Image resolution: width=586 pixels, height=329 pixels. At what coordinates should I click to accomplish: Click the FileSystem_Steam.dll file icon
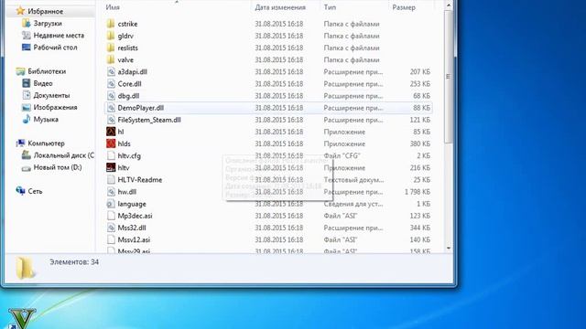point(111,120)
